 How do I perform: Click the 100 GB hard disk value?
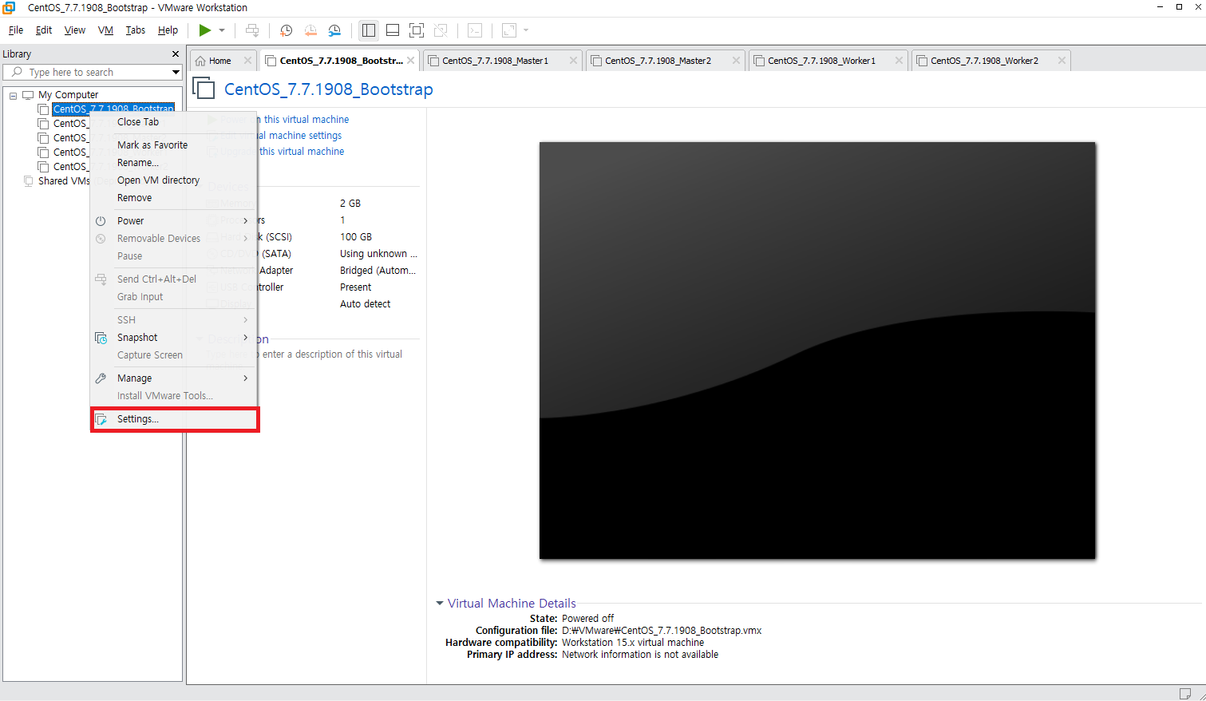[x=356, y=237]
